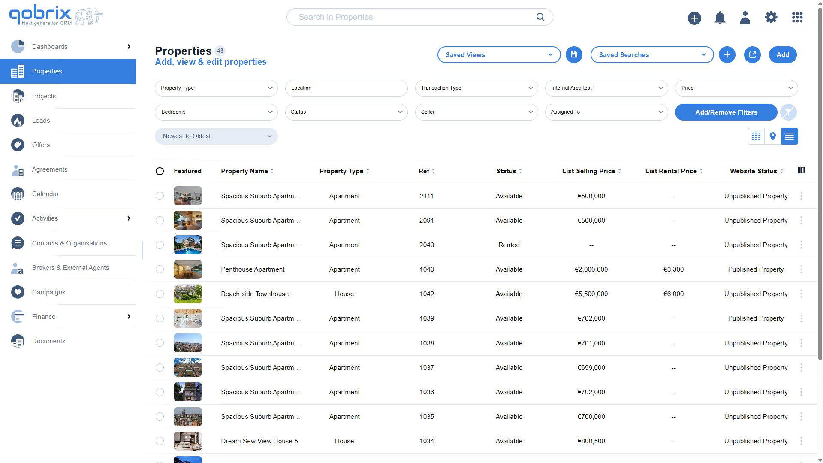Open the Transaction Type filter dropdown

click(476, 88)
